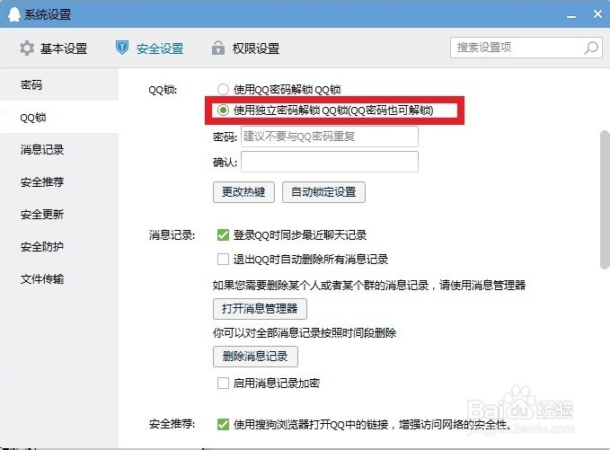Viewport: 610px width, 450px height.
Task: Toggle 使用搜狗浏览器打开QQ中的链接 checkbox
Action: [223, 424]
